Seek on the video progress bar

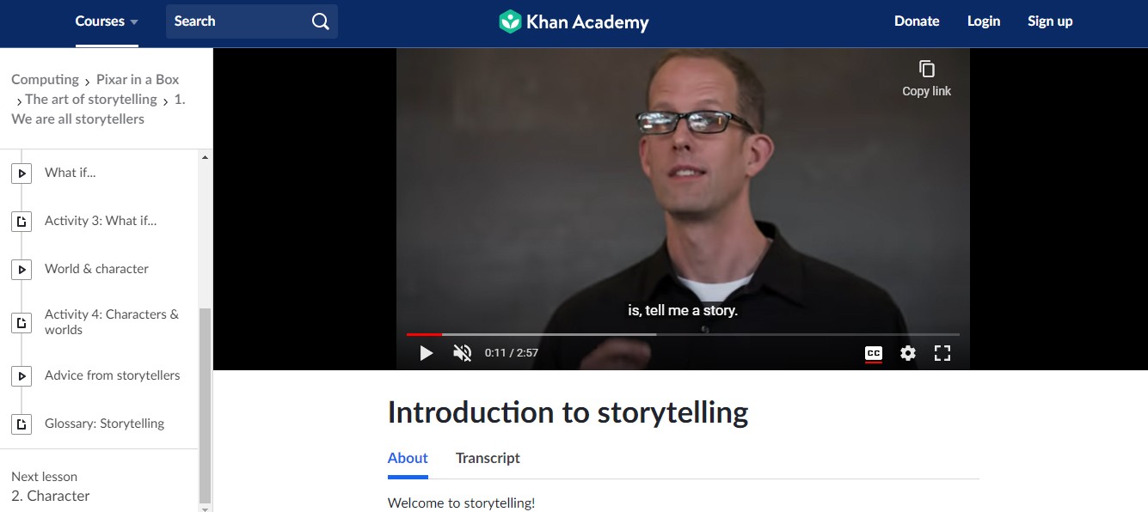pyautogui.click(x=683, y=334)
